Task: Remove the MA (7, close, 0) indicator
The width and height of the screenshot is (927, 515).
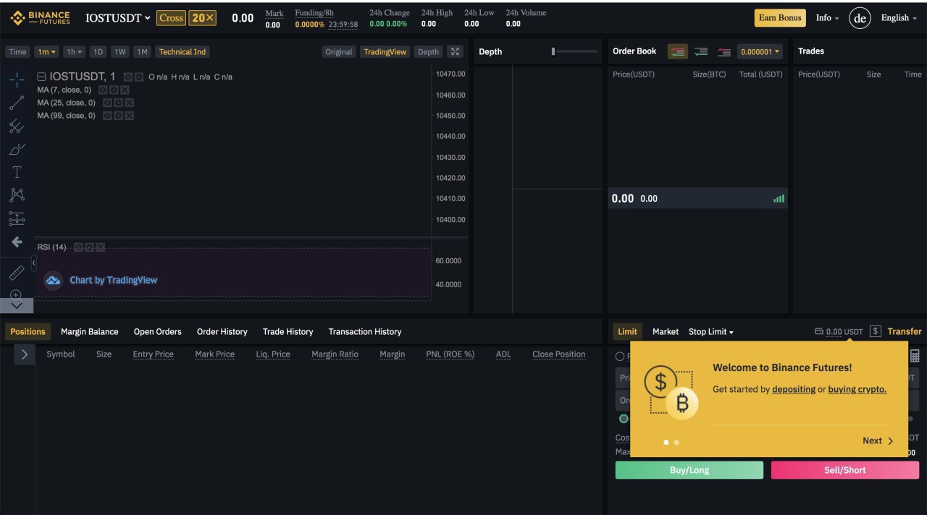Action: pos(125,90)
